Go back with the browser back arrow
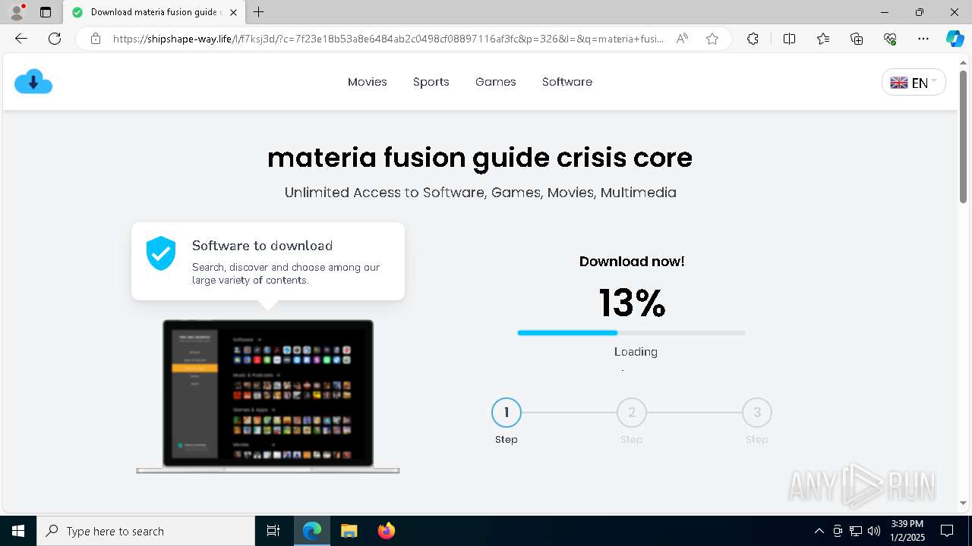The width and height of the screenshot is (972, 546). point(21,39)
